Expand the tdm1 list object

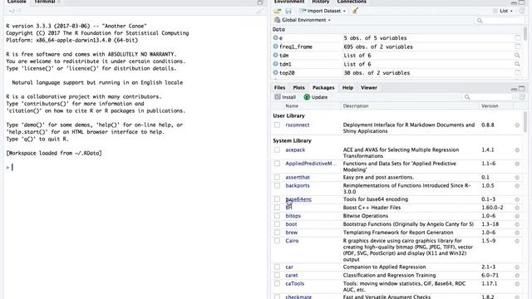[x=275, y=64]
